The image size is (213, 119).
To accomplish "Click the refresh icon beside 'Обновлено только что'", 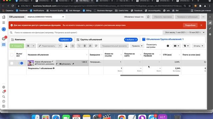I will [148, 17].
